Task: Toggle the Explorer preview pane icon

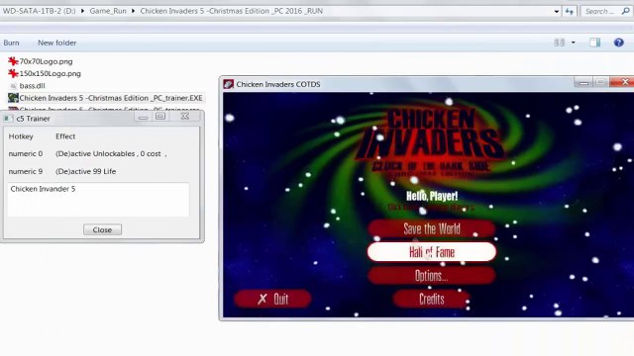Action: click(x=594, y=43)
